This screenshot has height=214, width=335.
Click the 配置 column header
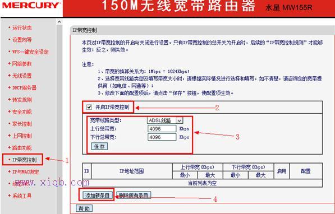306,171
